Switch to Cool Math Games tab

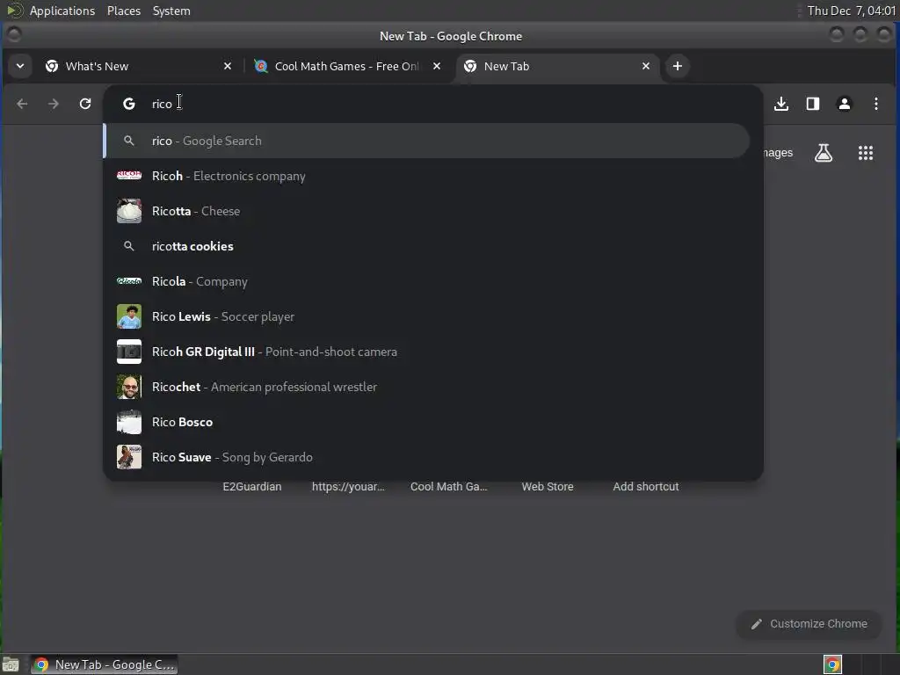coord(347,66)
